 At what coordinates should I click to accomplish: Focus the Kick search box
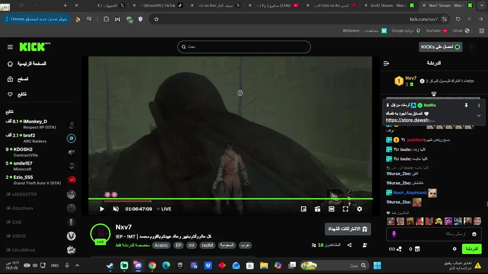click(244, 47)
